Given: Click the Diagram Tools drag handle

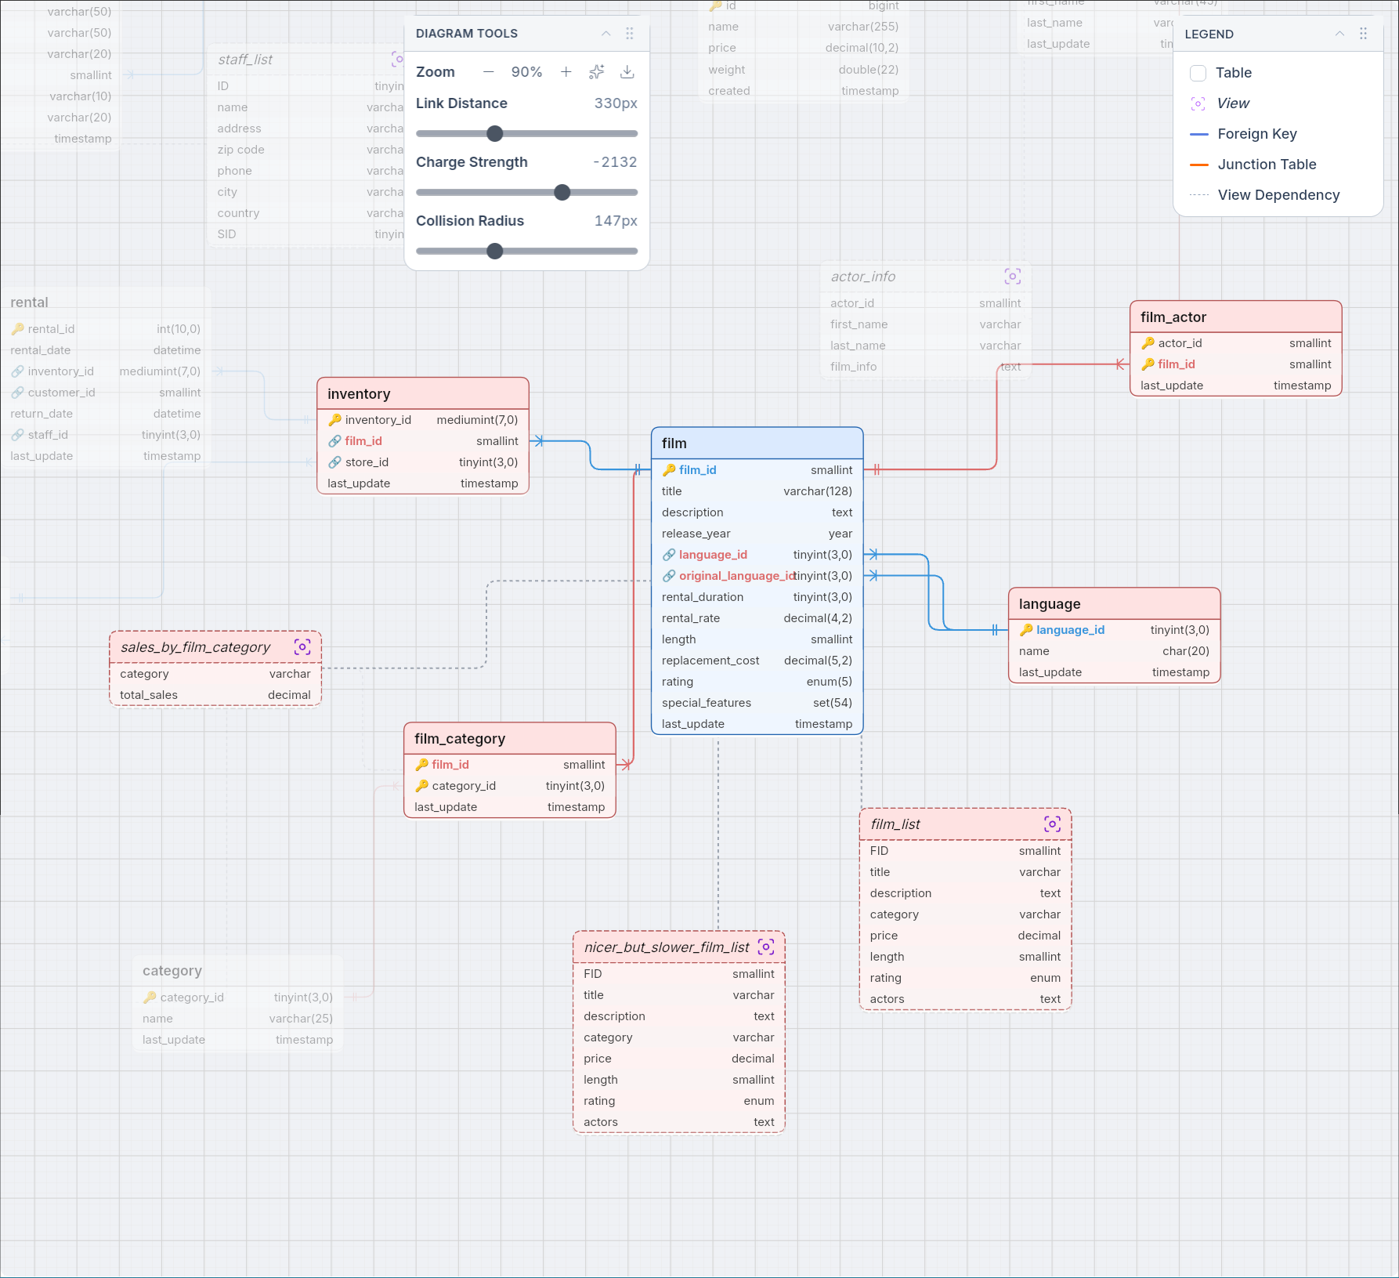Looking at the screenshot, I should (x=630, y=34).
